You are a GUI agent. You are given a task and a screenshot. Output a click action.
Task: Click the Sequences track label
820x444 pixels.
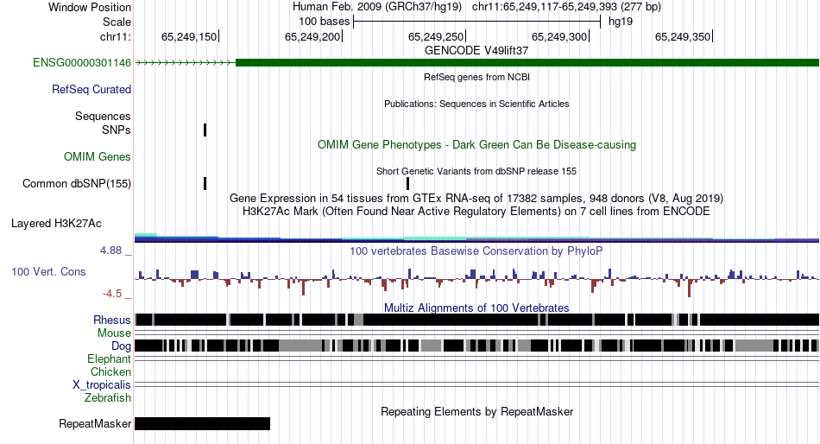pyautogui.click(x=103, y=117)
